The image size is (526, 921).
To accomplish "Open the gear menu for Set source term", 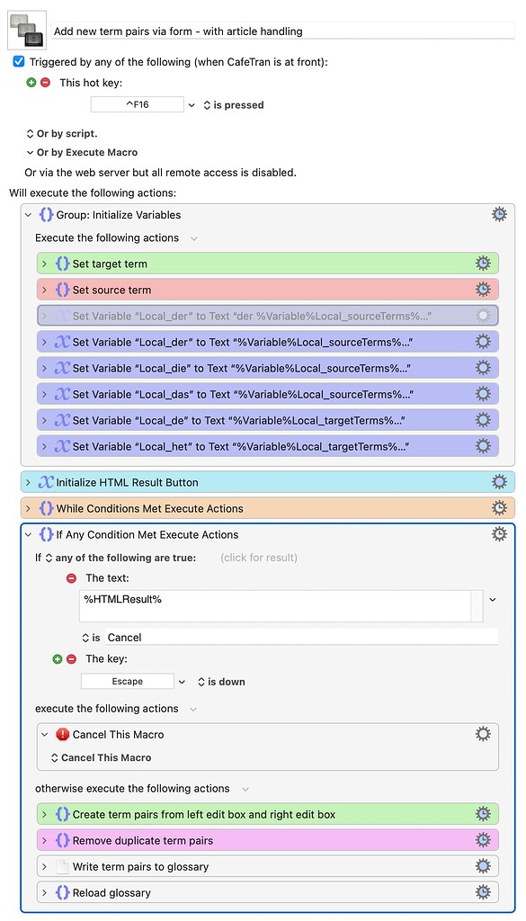I will (x=483, y=289).
